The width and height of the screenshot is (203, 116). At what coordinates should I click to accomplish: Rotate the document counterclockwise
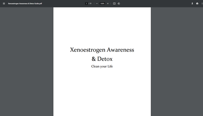pos(119,3)
